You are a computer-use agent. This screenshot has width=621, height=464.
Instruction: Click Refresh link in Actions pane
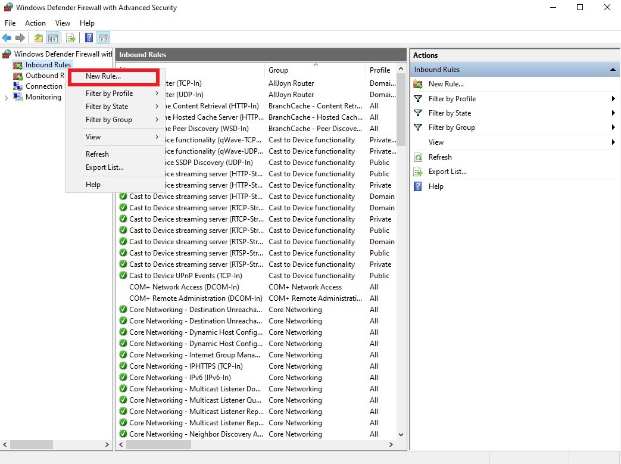click(x=440, y=157)
